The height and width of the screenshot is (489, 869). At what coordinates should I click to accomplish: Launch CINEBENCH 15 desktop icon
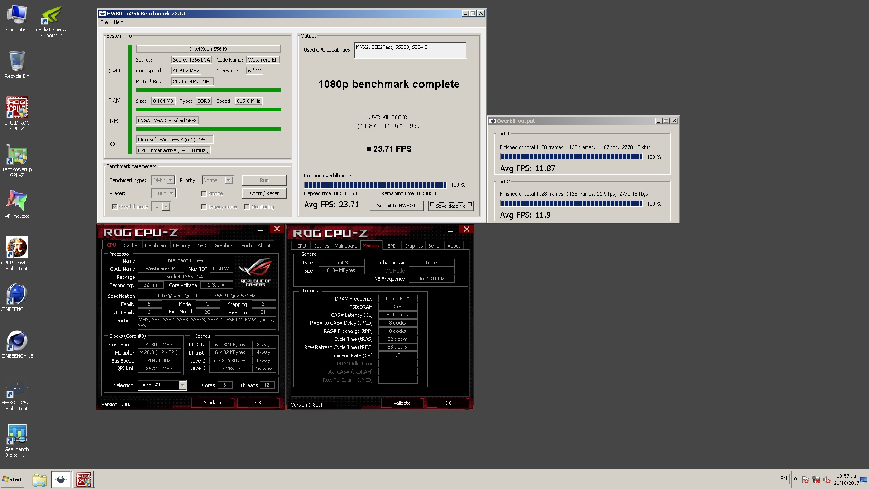(17, 344)
